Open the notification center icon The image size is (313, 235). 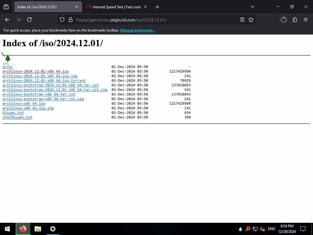303,229
